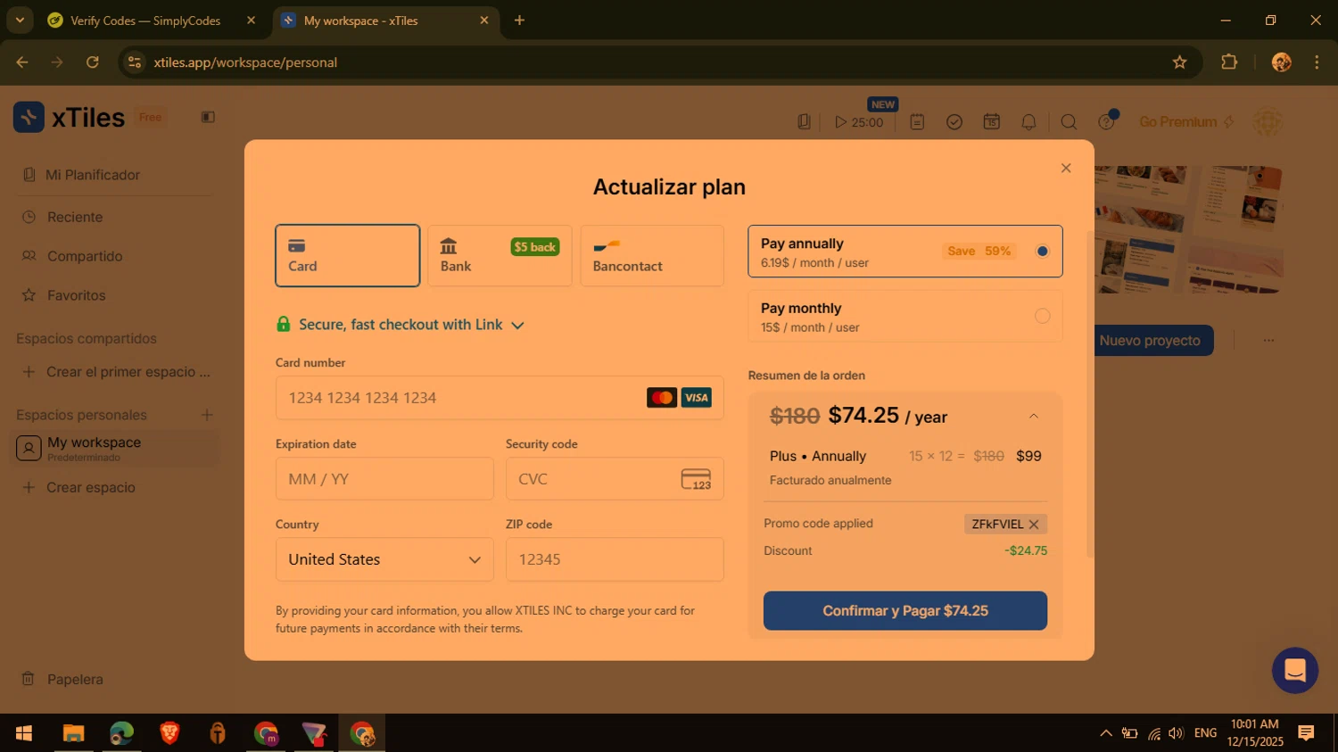Click the $5 back badge
1338x752 pixels.
(535, 247)
